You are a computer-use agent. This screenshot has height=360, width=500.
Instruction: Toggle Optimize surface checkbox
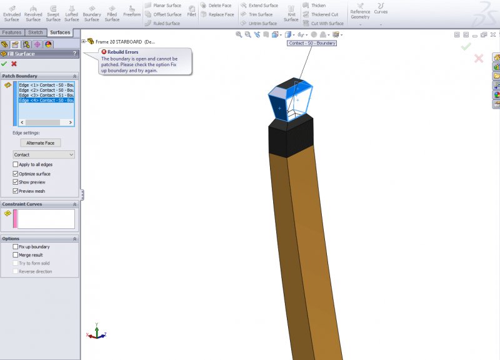click(15, 174)
